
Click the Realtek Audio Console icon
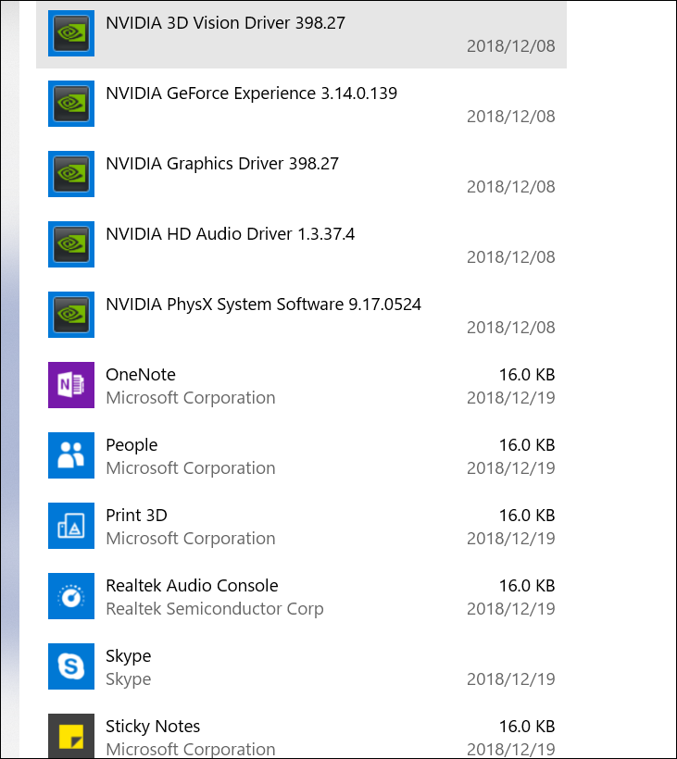tap(71, 596)
